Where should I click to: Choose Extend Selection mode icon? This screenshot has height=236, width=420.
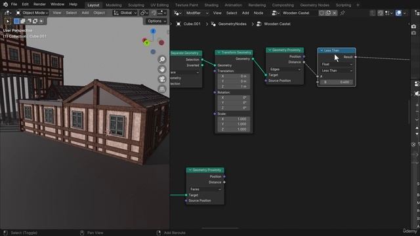[x=23, y=21]
